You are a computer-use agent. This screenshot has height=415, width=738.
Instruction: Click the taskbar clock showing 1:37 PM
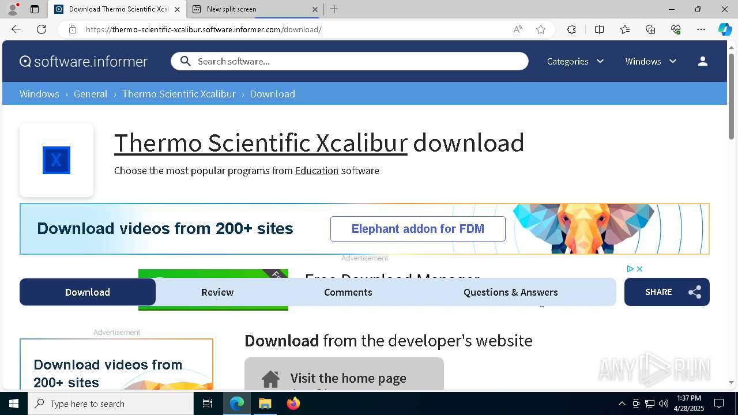(689, 403)
